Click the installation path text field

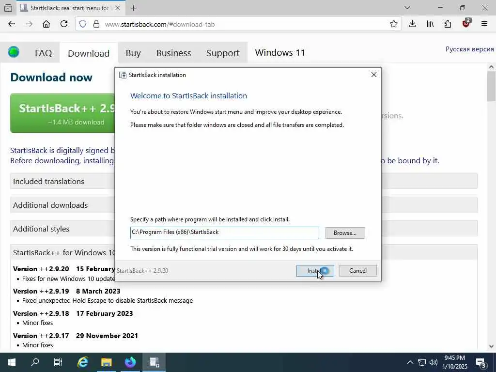(225, 232)
